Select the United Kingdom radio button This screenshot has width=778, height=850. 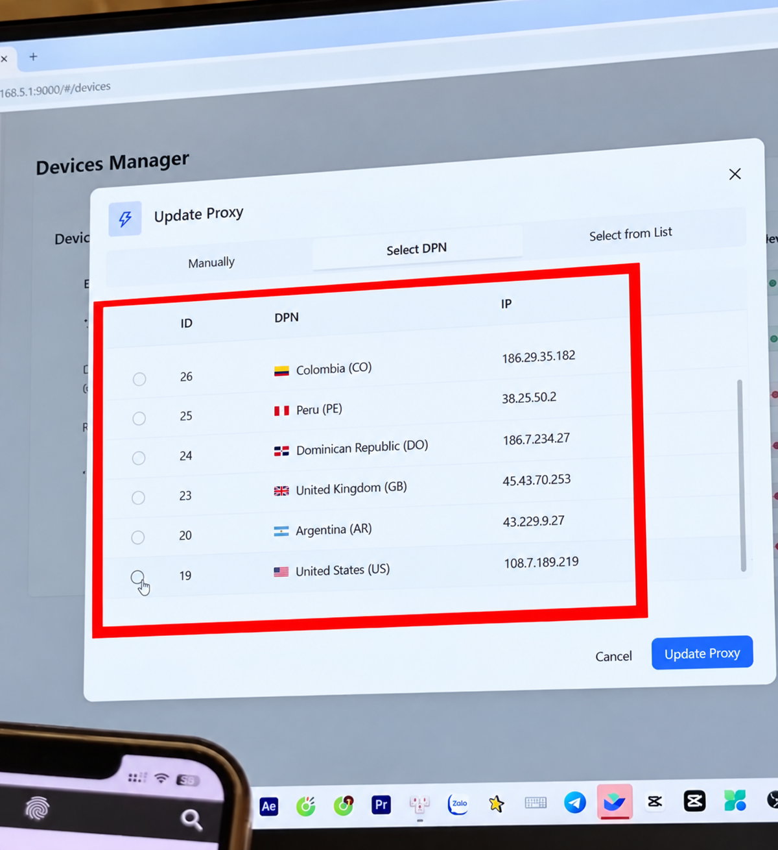point(138,498)
